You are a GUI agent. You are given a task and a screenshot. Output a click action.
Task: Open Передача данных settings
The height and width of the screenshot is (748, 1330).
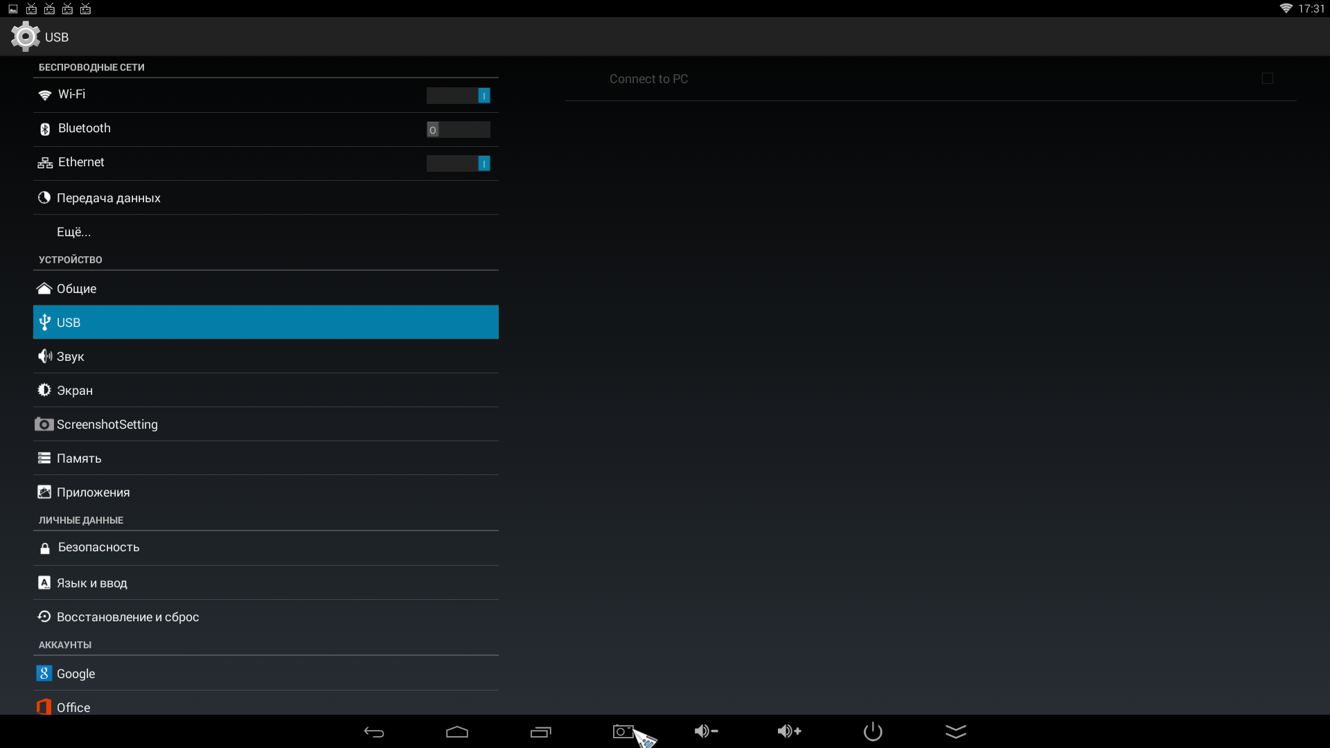(109, 198)
